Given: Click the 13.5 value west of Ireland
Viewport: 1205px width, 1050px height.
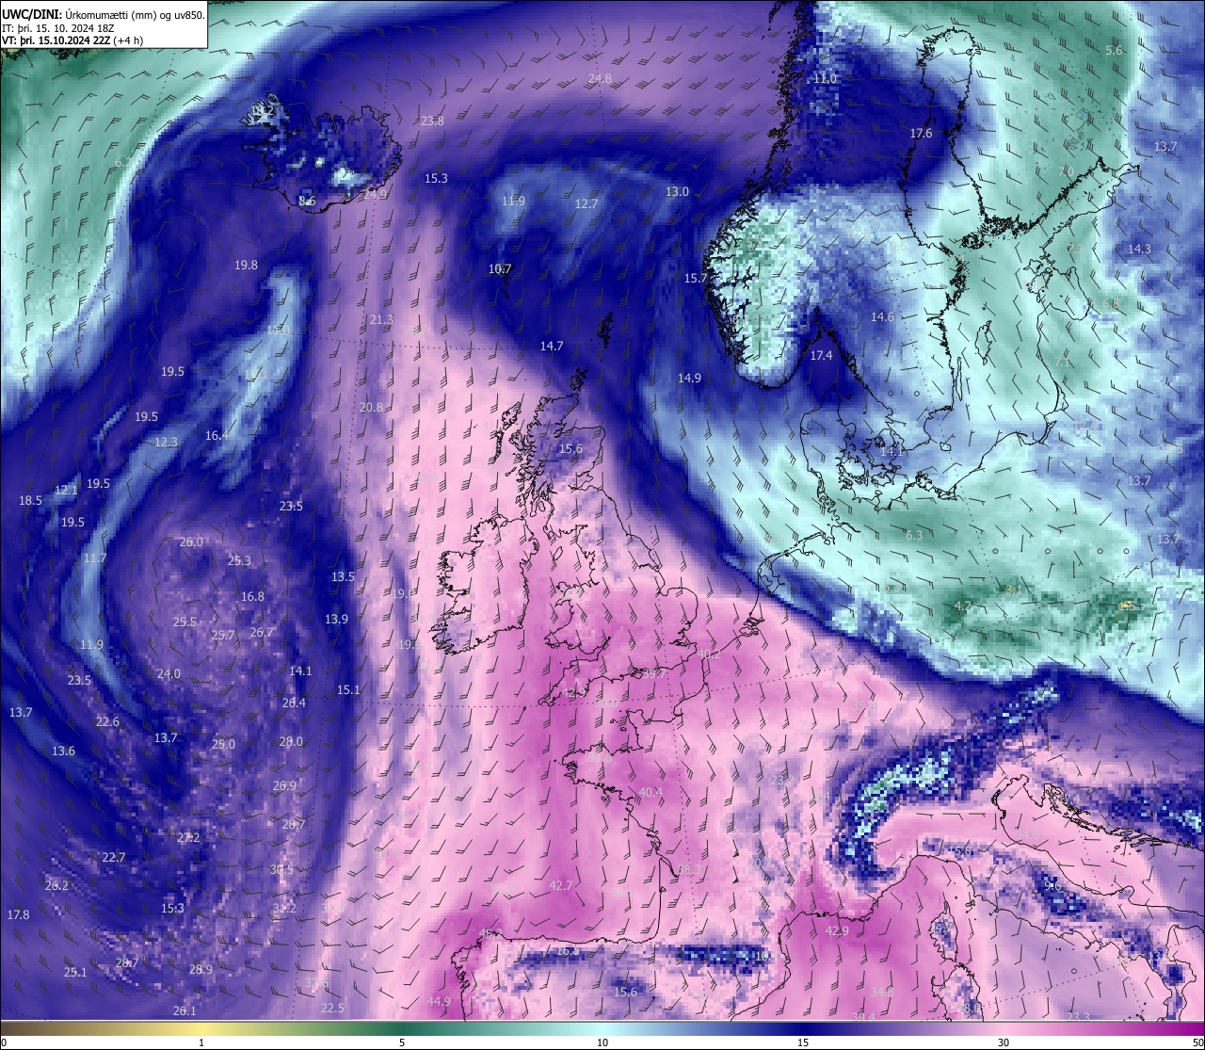Looking at the screenshot, I should (x=343, y=576).
